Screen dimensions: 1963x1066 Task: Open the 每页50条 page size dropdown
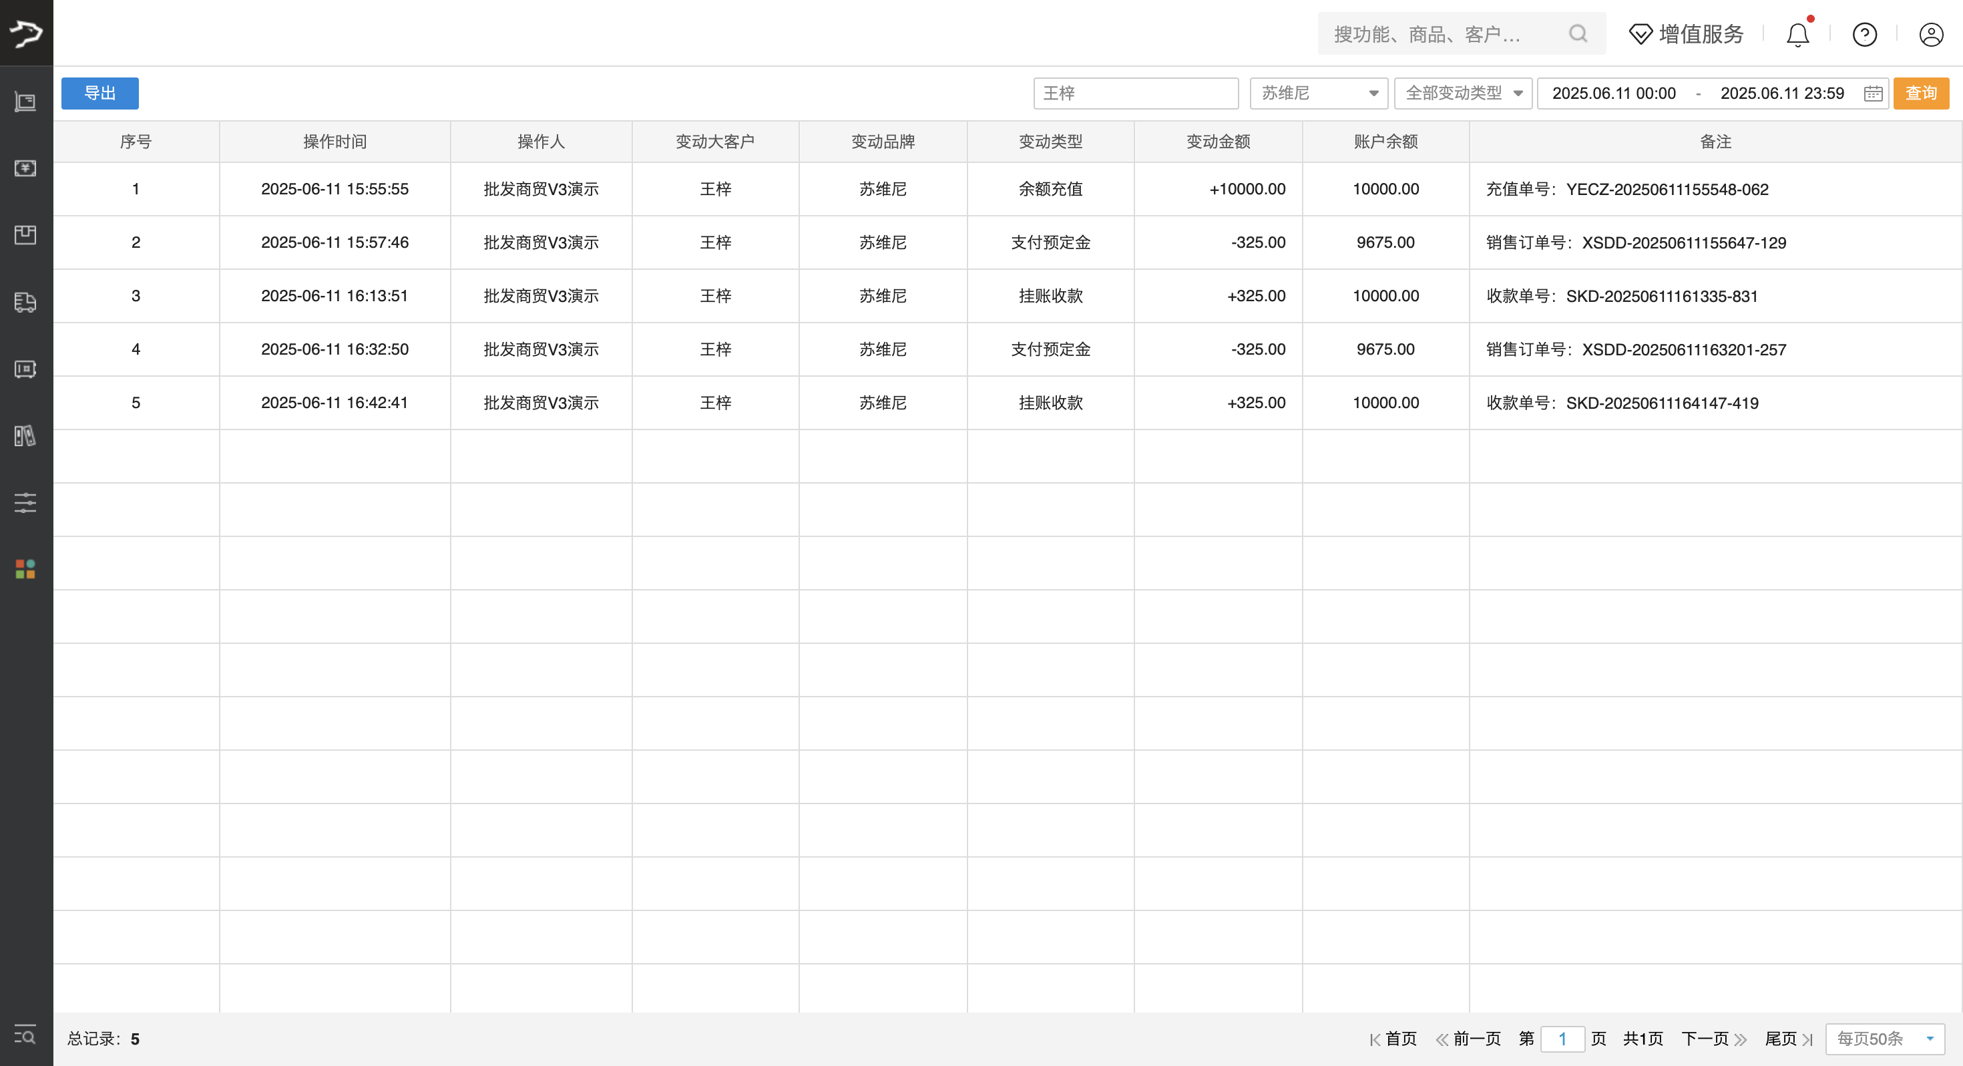(x=1886, y=1039)
